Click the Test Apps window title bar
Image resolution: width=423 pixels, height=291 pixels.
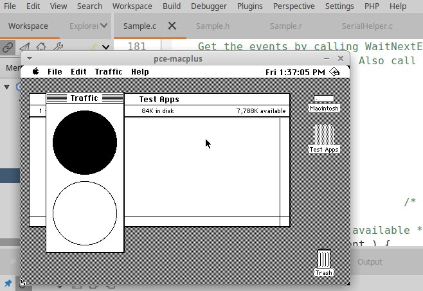tap(207, 99)
